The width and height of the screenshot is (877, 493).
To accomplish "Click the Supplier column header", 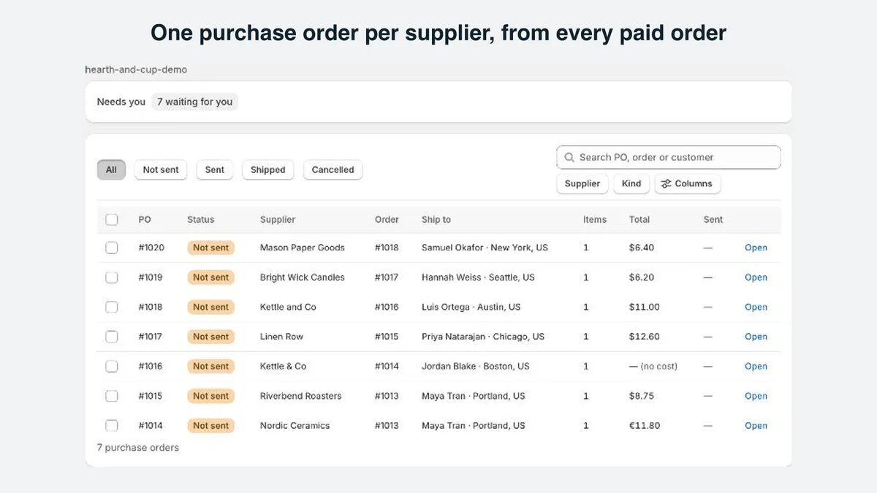I will point(278,219).
